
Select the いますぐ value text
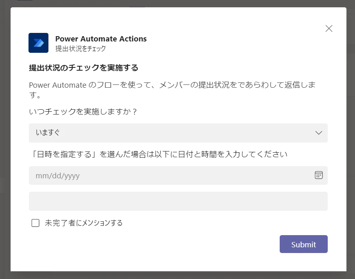48,132
